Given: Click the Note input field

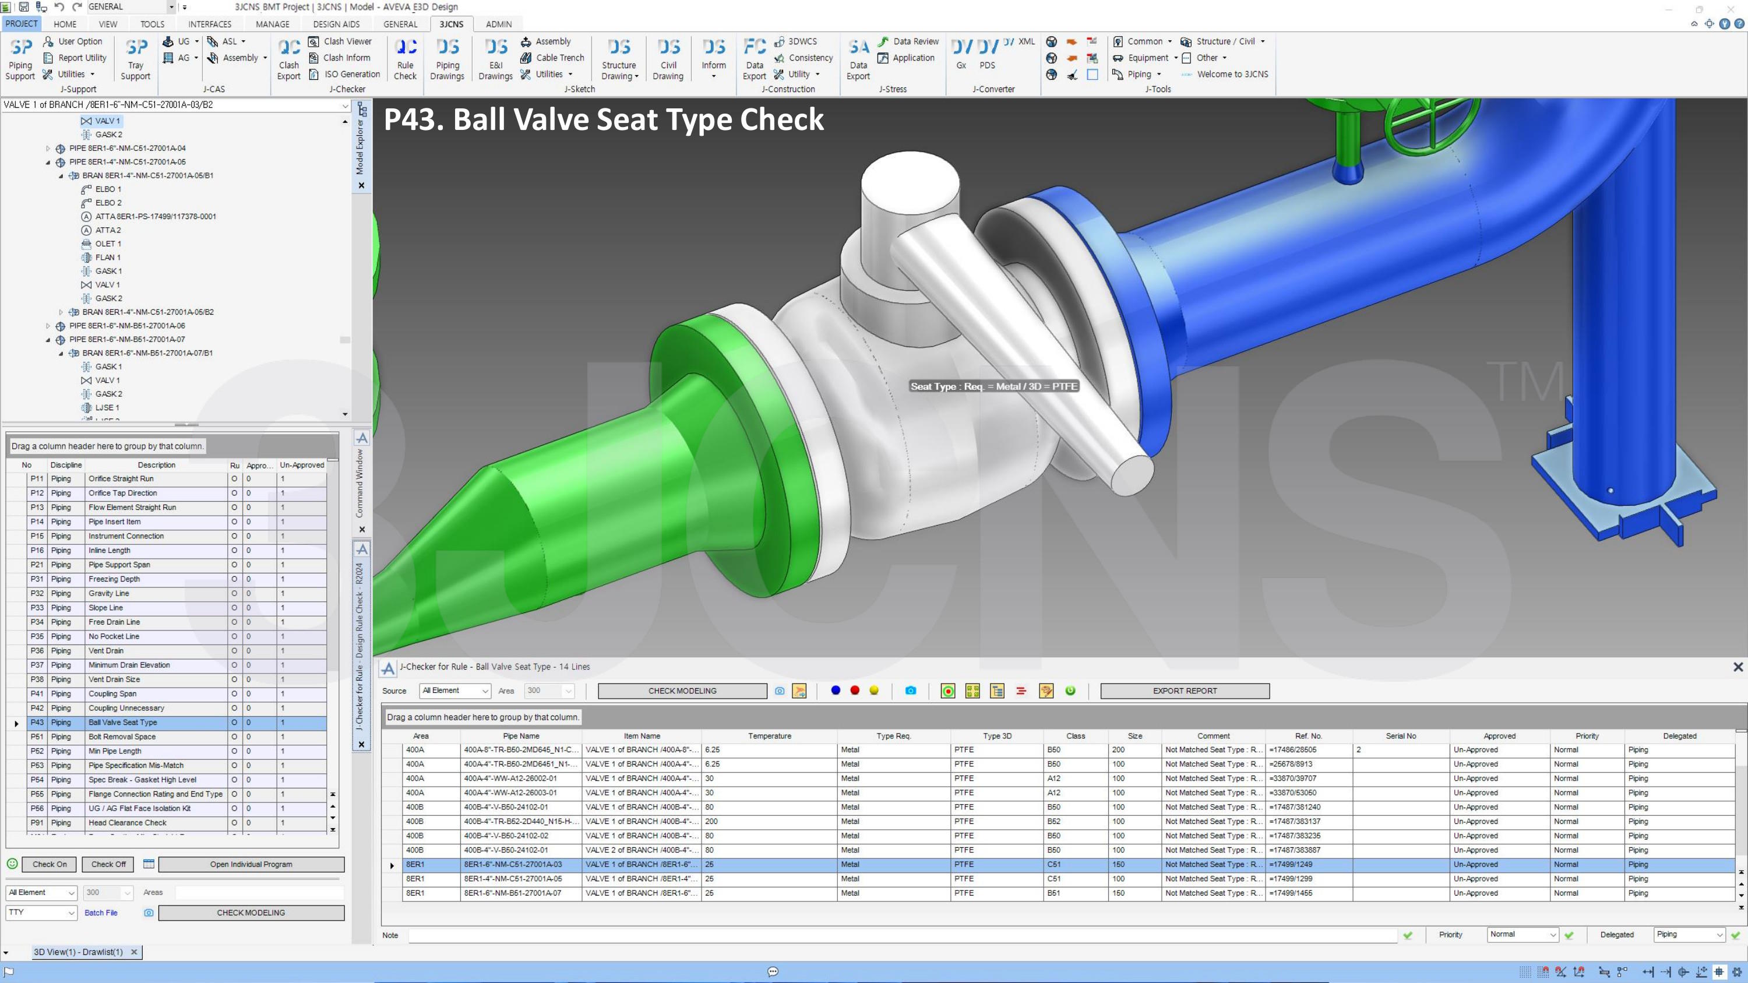Looking at the screenshot, I should 903,935.
